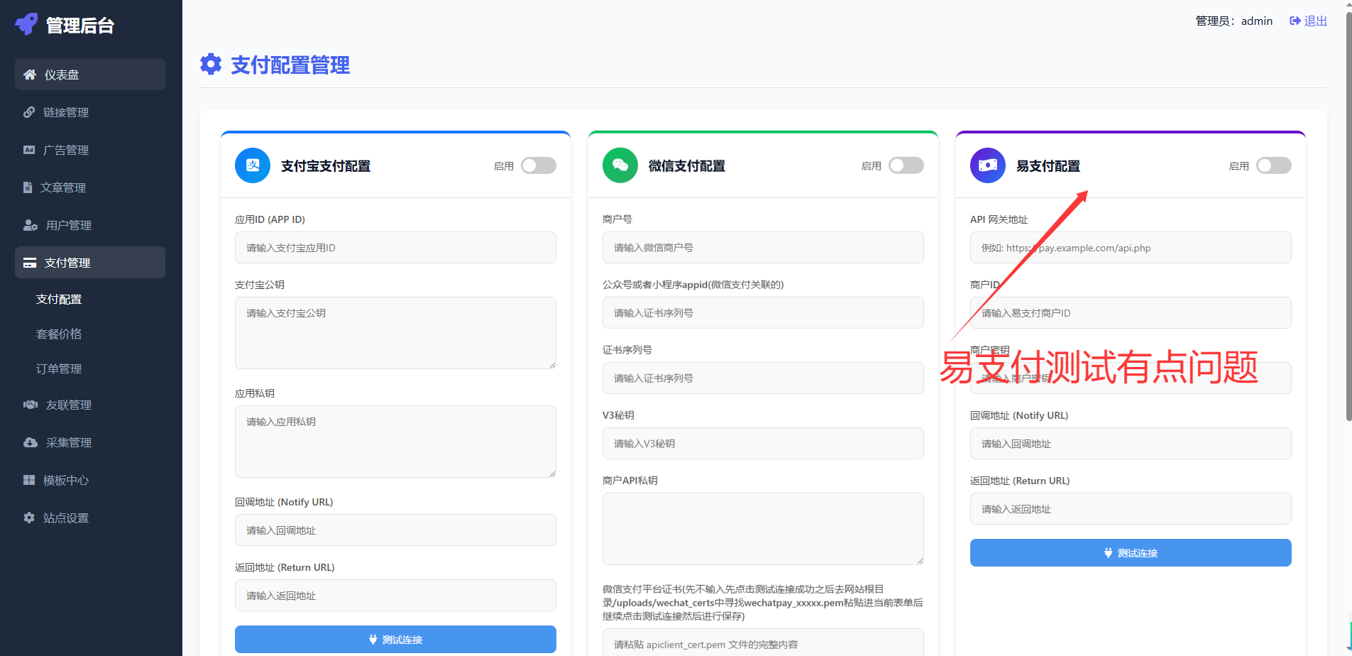1352x656 pixels.
Task: Click the apiclient_cert.pem paste text area
Action: pos(763,643)
